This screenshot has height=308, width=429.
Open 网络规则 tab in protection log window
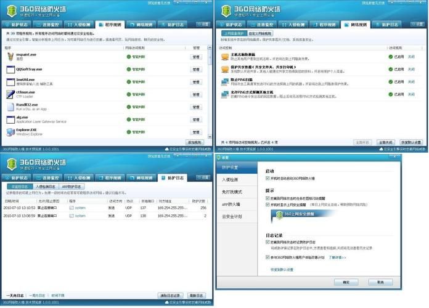pyautogui.click(x=141, y=178)
